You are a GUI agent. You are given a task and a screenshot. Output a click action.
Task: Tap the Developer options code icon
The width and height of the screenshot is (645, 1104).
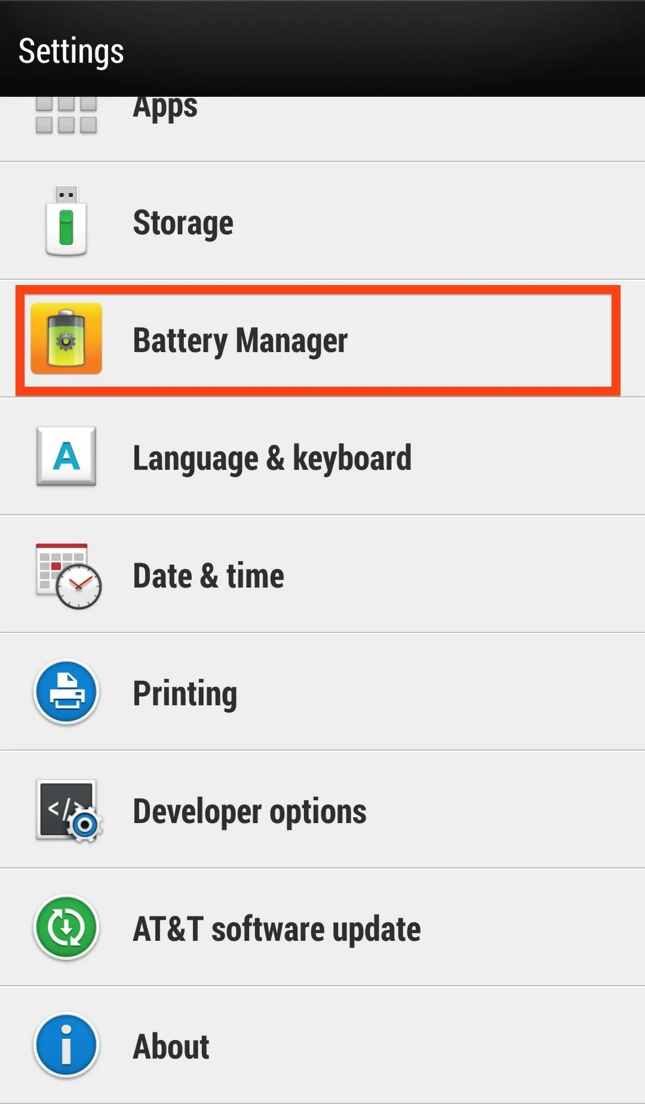pyautogui.click(x=69, y=811)
